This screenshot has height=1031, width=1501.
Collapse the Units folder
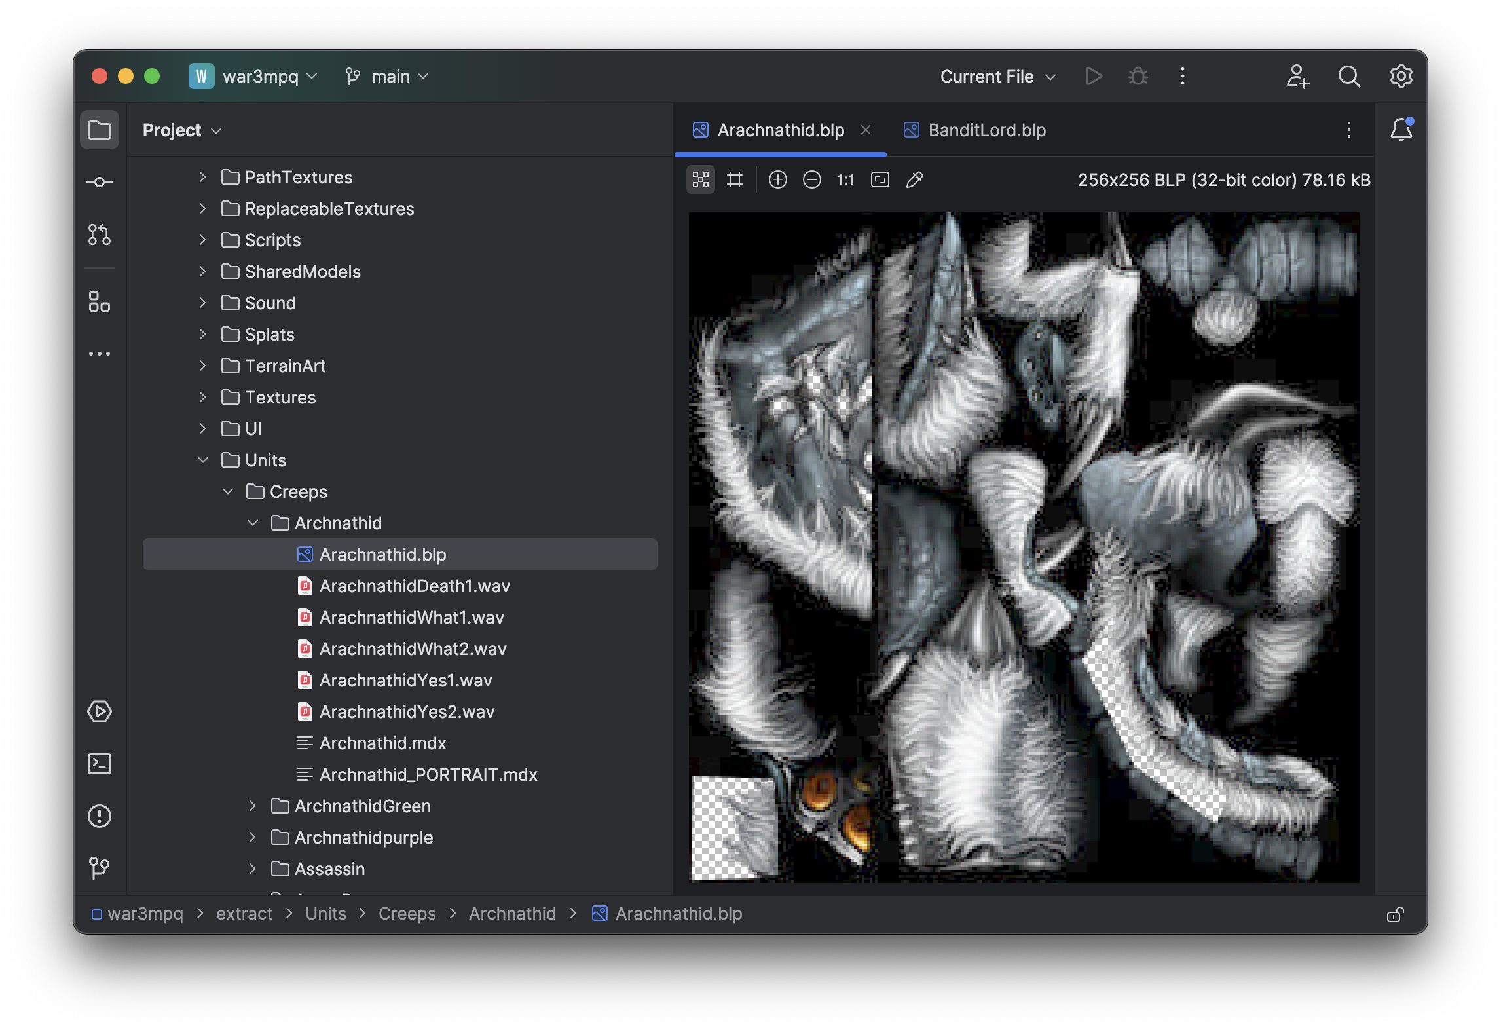point(202,460)
